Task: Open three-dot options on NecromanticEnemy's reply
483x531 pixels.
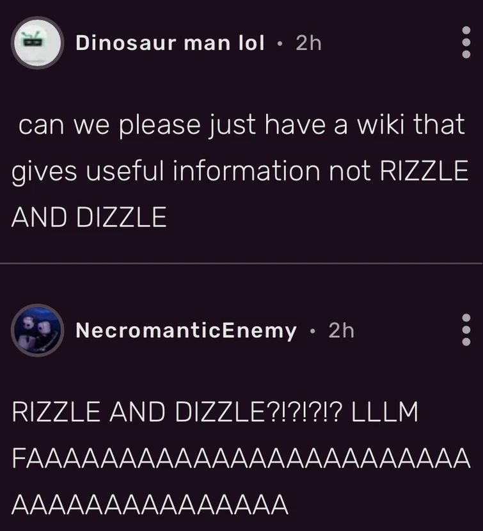Action: (x=466, y=329)
